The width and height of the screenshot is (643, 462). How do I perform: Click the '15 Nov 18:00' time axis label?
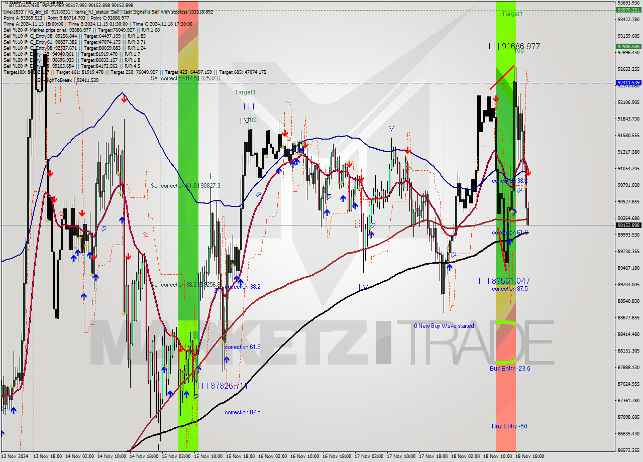240,457
